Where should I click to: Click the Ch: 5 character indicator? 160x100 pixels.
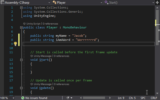[132, 98]
